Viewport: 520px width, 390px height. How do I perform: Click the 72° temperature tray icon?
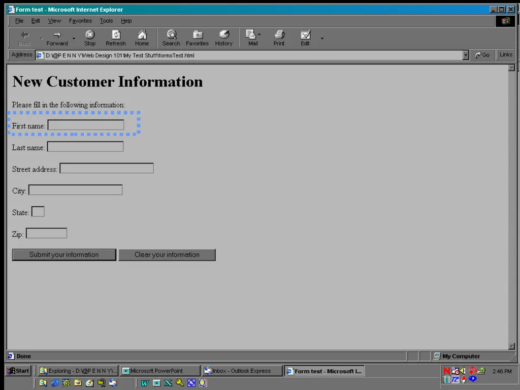point(455,379)
